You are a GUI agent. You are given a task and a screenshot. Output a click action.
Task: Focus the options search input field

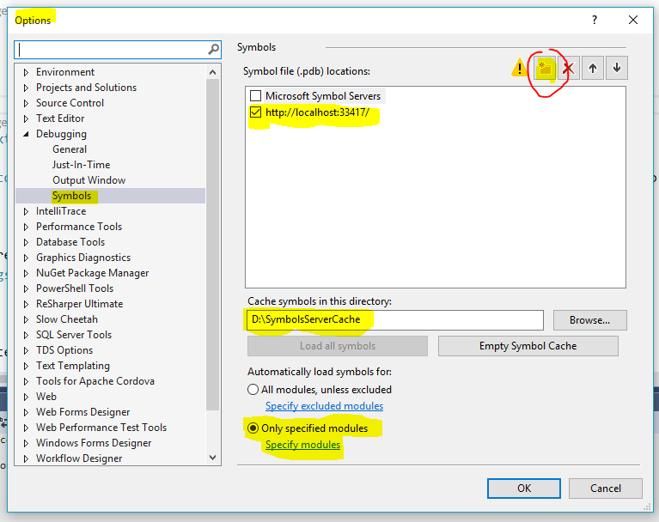click(x=112, y=50)
